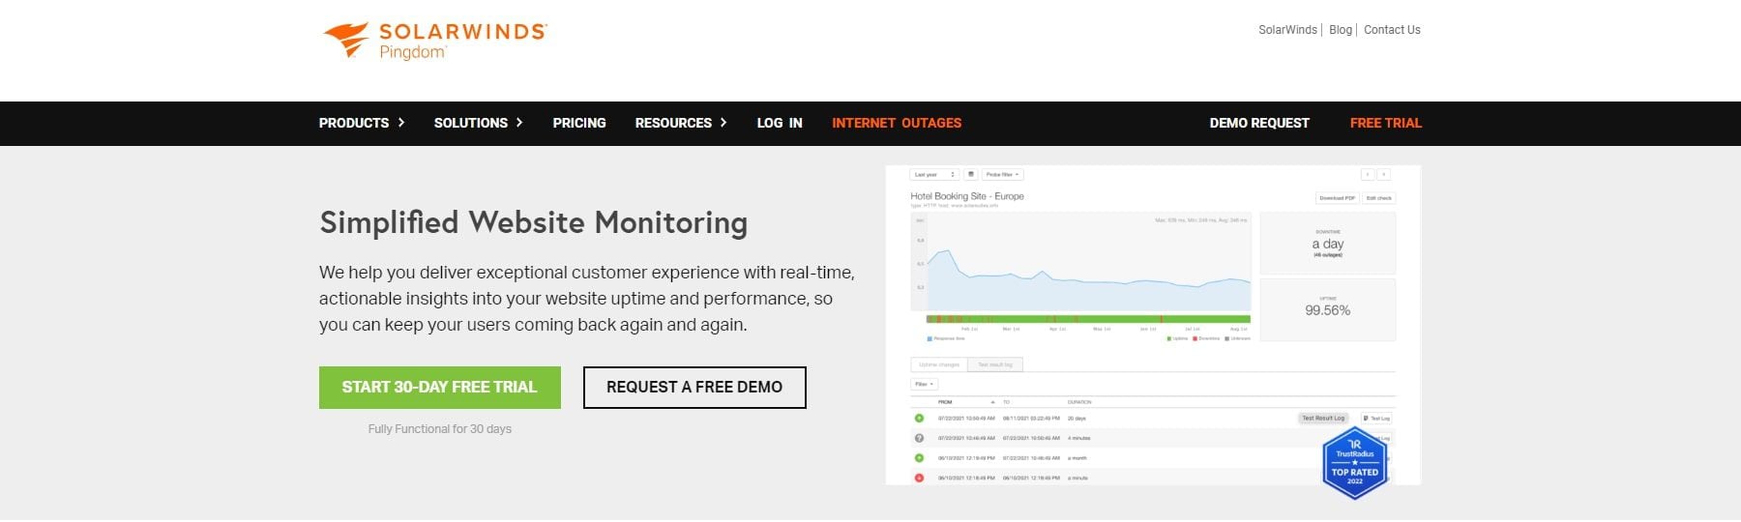The width and height of the screenshot is (1741, 522).
Task: Open the Log In page
Action: (780, 123)
